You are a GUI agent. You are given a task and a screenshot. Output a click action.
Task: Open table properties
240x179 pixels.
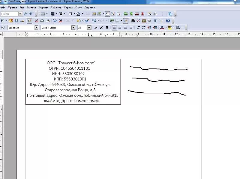pyautogui.click(x=155, y=14)
